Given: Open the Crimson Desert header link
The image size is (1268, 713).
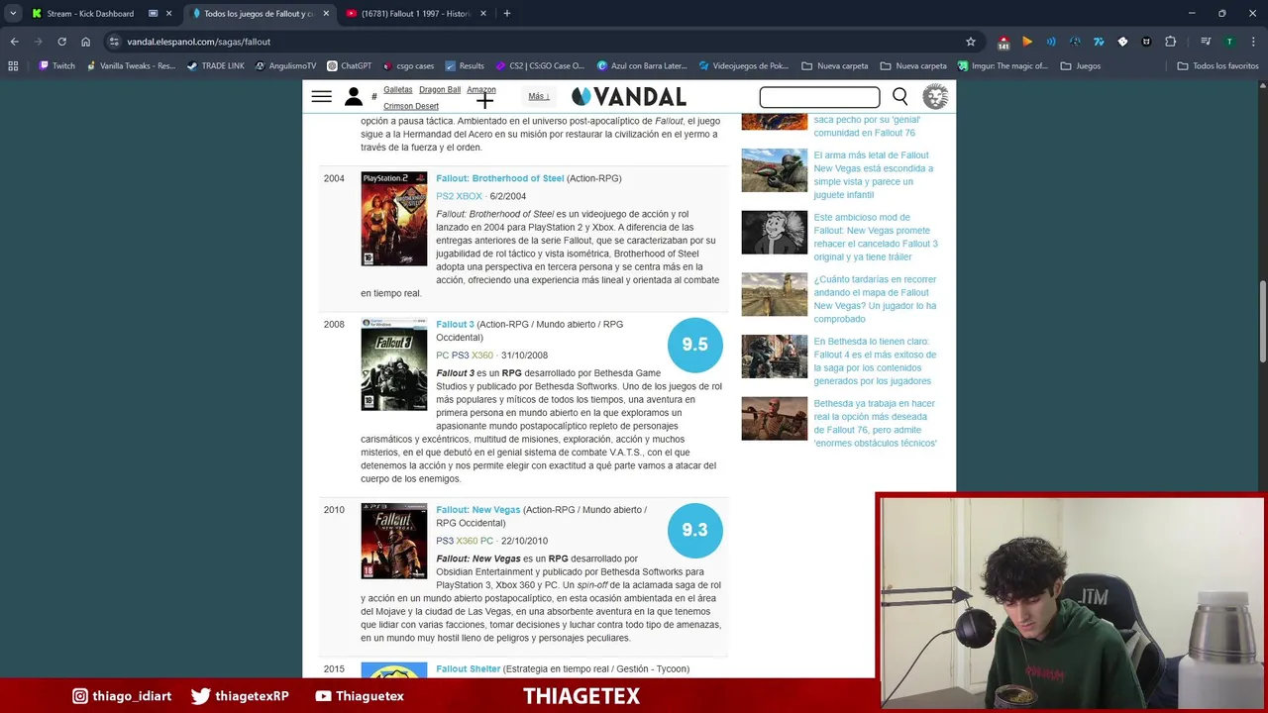Looking at the screenshot, I should pos(411,106).
